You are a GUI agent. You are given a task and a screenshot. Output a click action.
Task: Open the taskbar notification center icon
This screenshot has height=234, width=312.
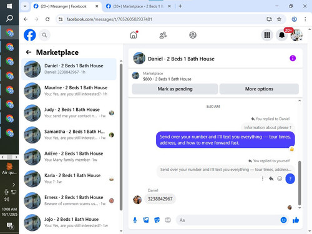coord(9,225)
